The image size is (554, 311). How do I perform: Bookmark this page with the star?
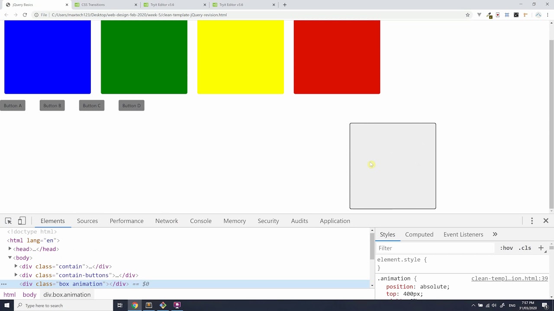tap(467, 15)
